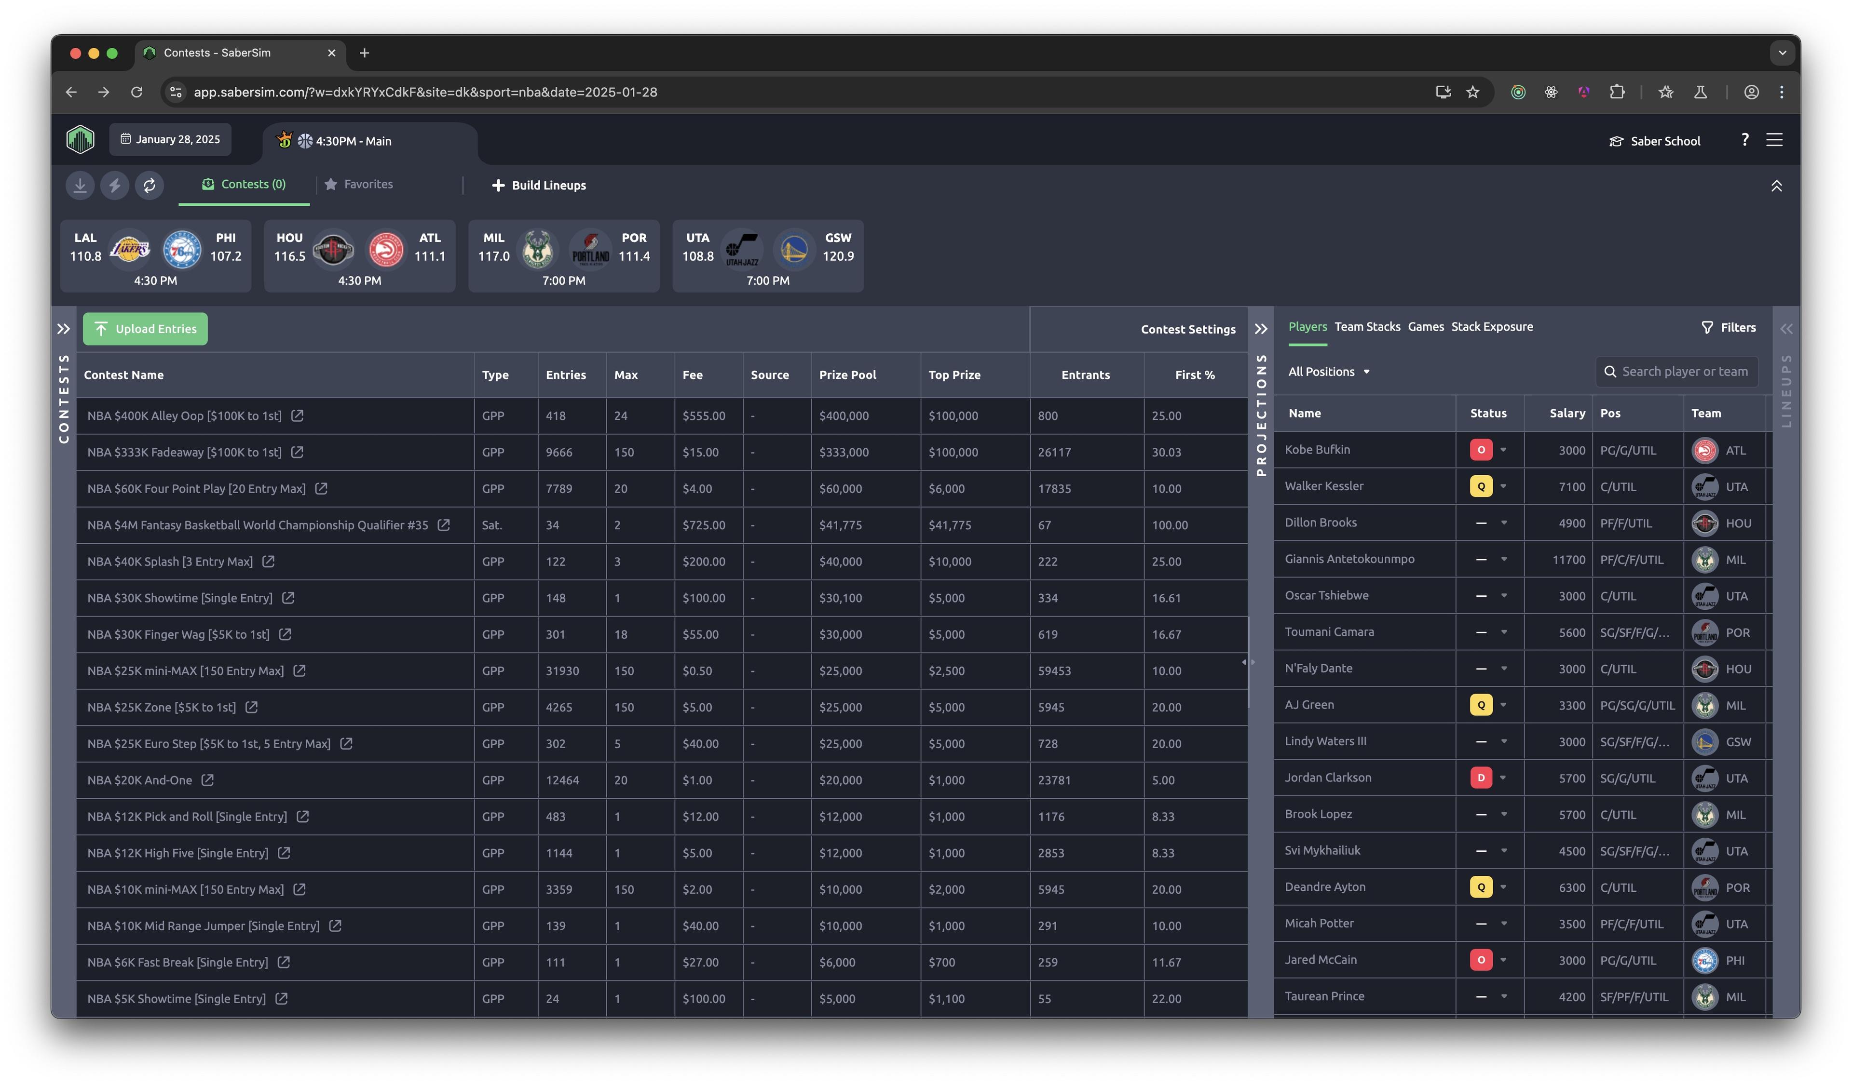Image resolution: width=1852 pixels, height=1086 pixels.
Task: Click the SaberSim logo icon
Action: tap(80, 139)
